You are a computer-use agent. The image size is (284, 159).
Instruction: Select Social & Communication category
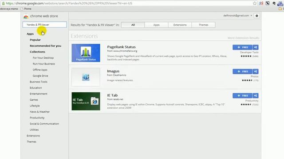(44, 124)
